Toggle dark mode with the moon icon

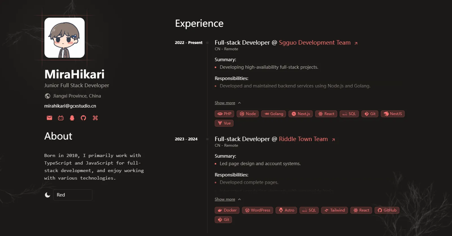pos(47,195)
